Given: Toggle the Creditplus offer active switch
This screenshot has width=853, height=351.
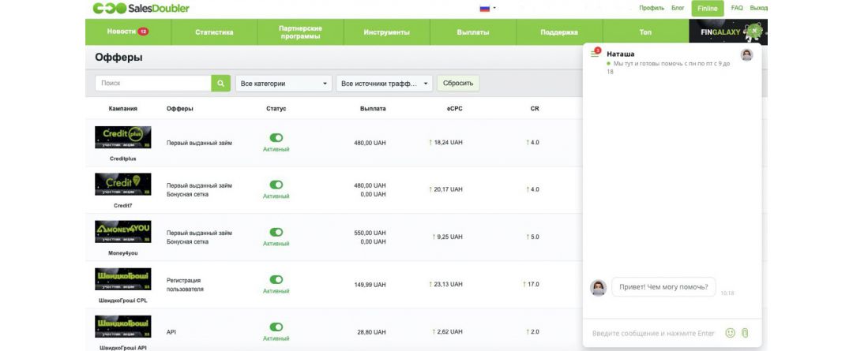Looking at the screenshot, I should pyautogui.click(x=276, y=138).
